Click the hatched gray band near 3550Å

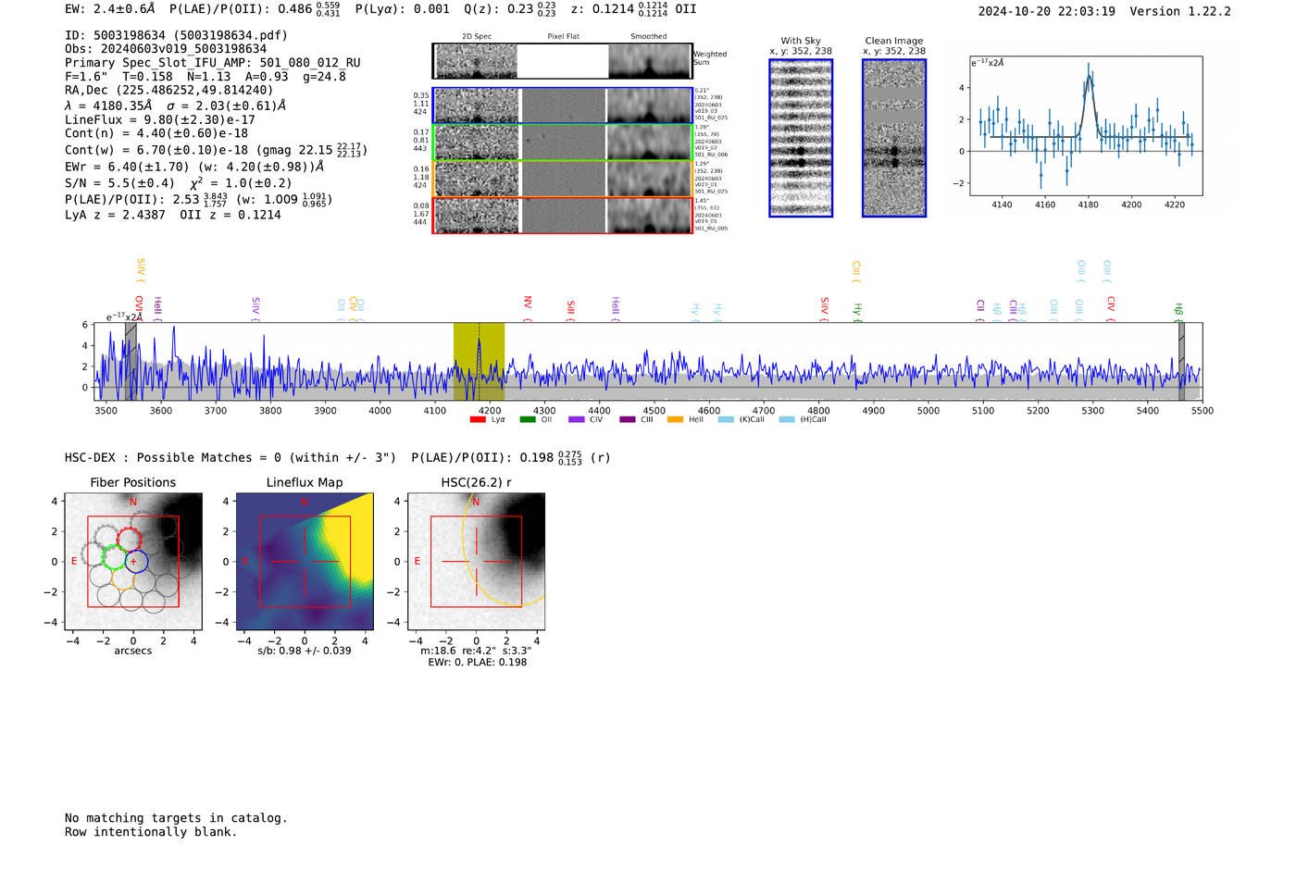[x=131, y=362]
